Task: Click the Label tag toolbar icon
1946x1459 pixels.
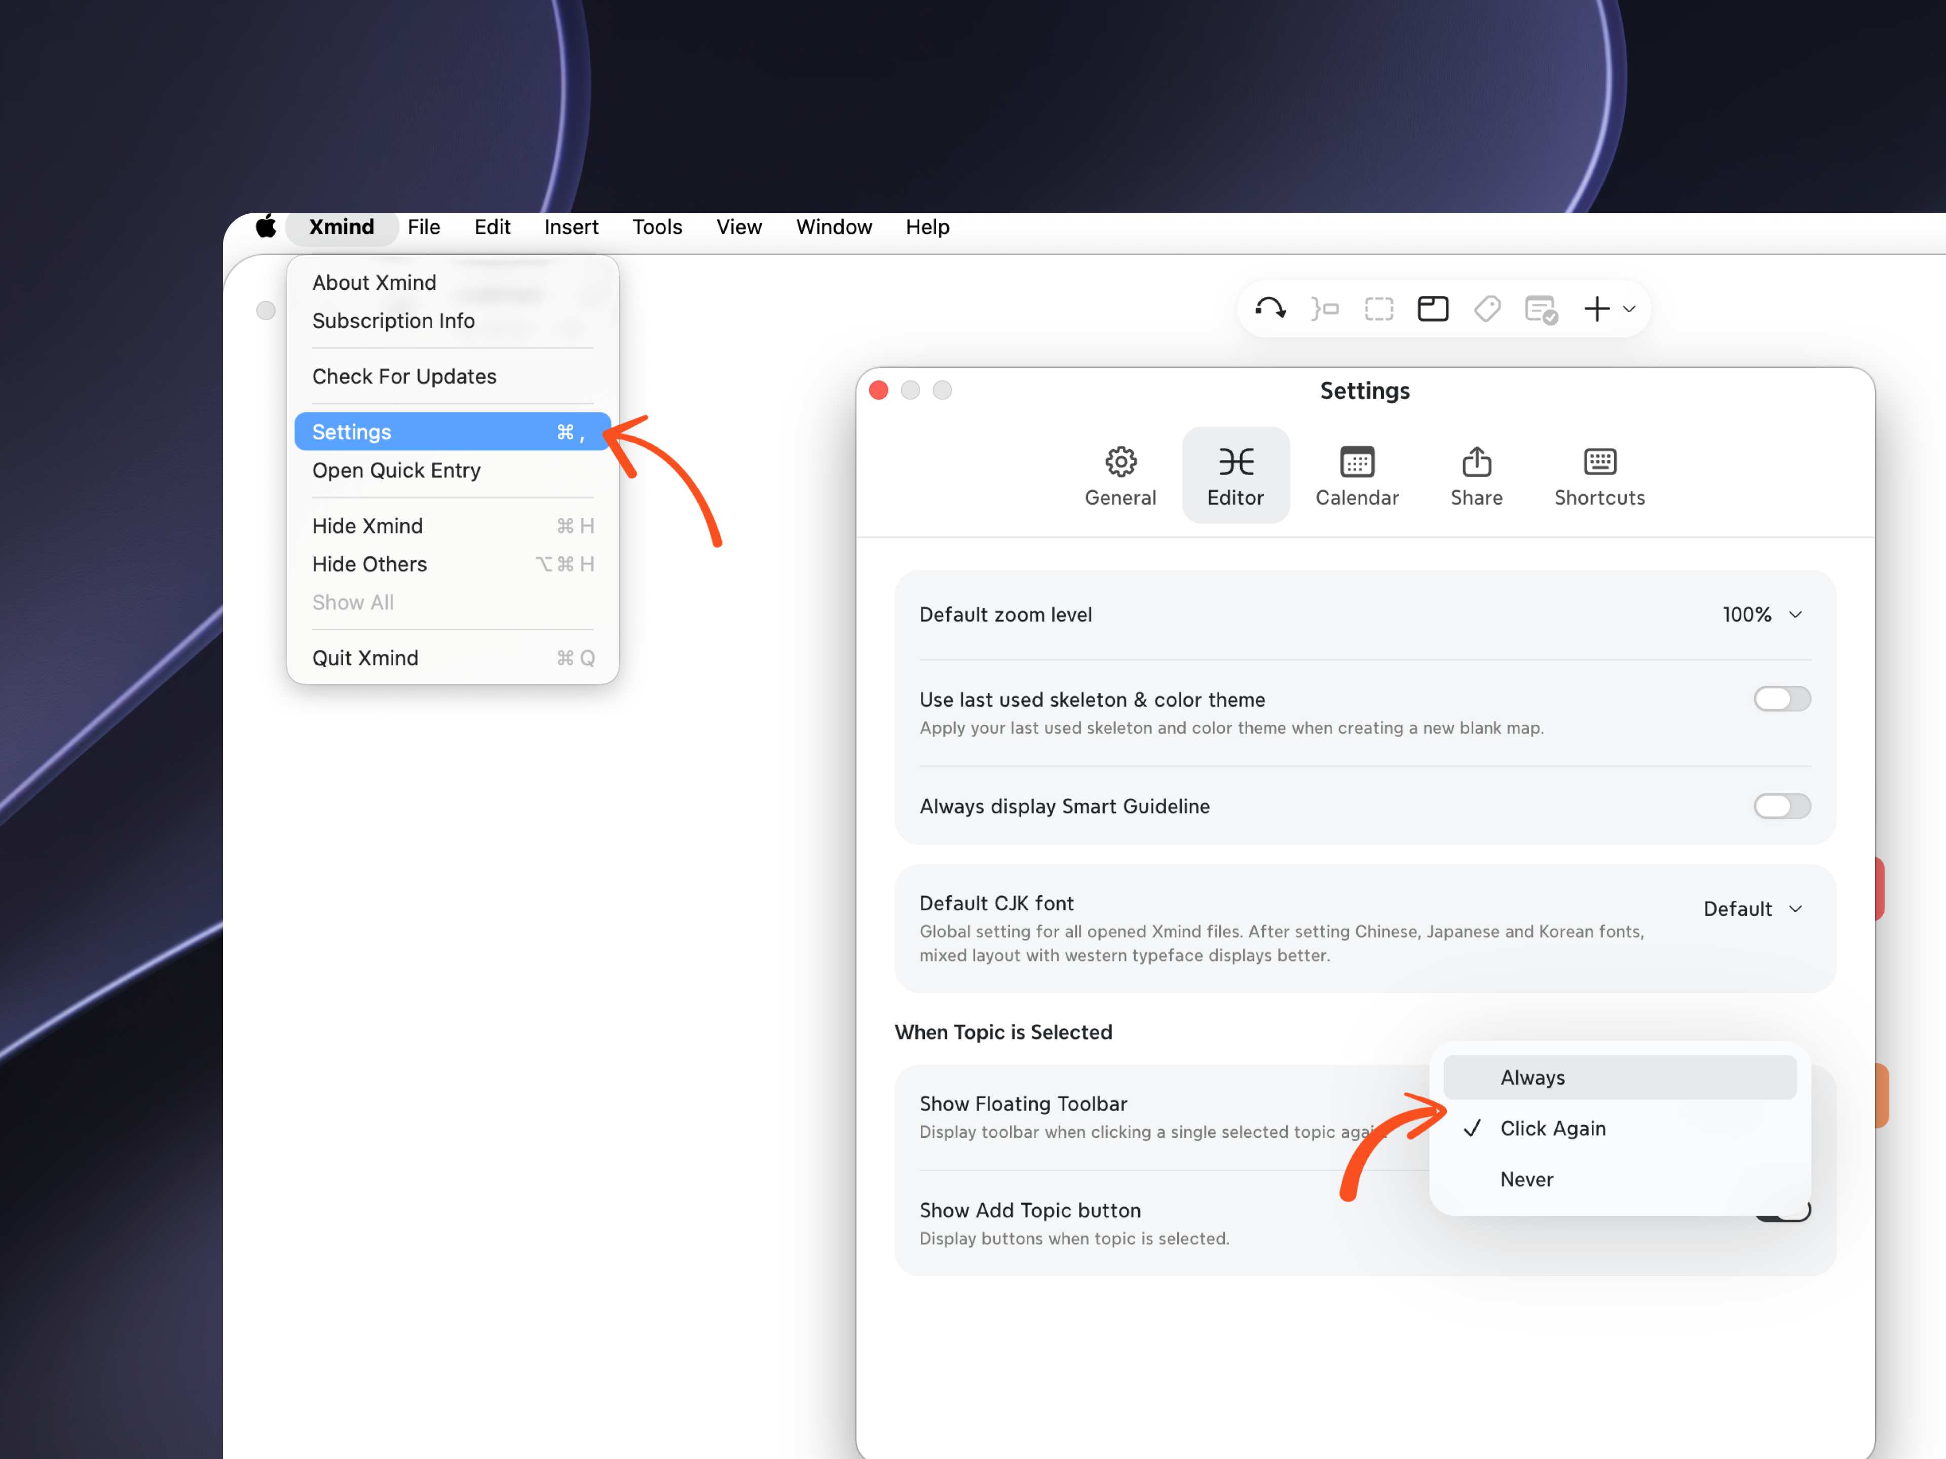Action: pos(1487,309)
